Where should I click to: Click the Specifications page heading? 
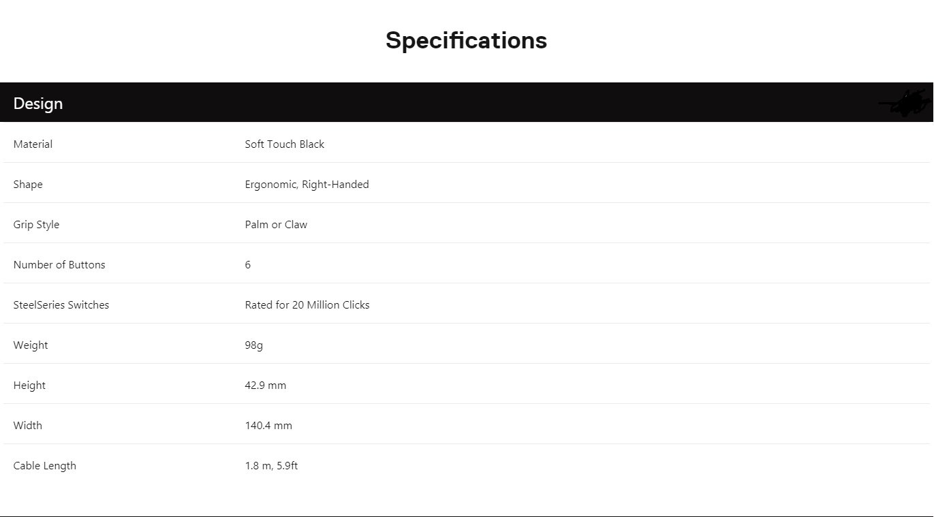pyautogui.click(x=466, y=40)
